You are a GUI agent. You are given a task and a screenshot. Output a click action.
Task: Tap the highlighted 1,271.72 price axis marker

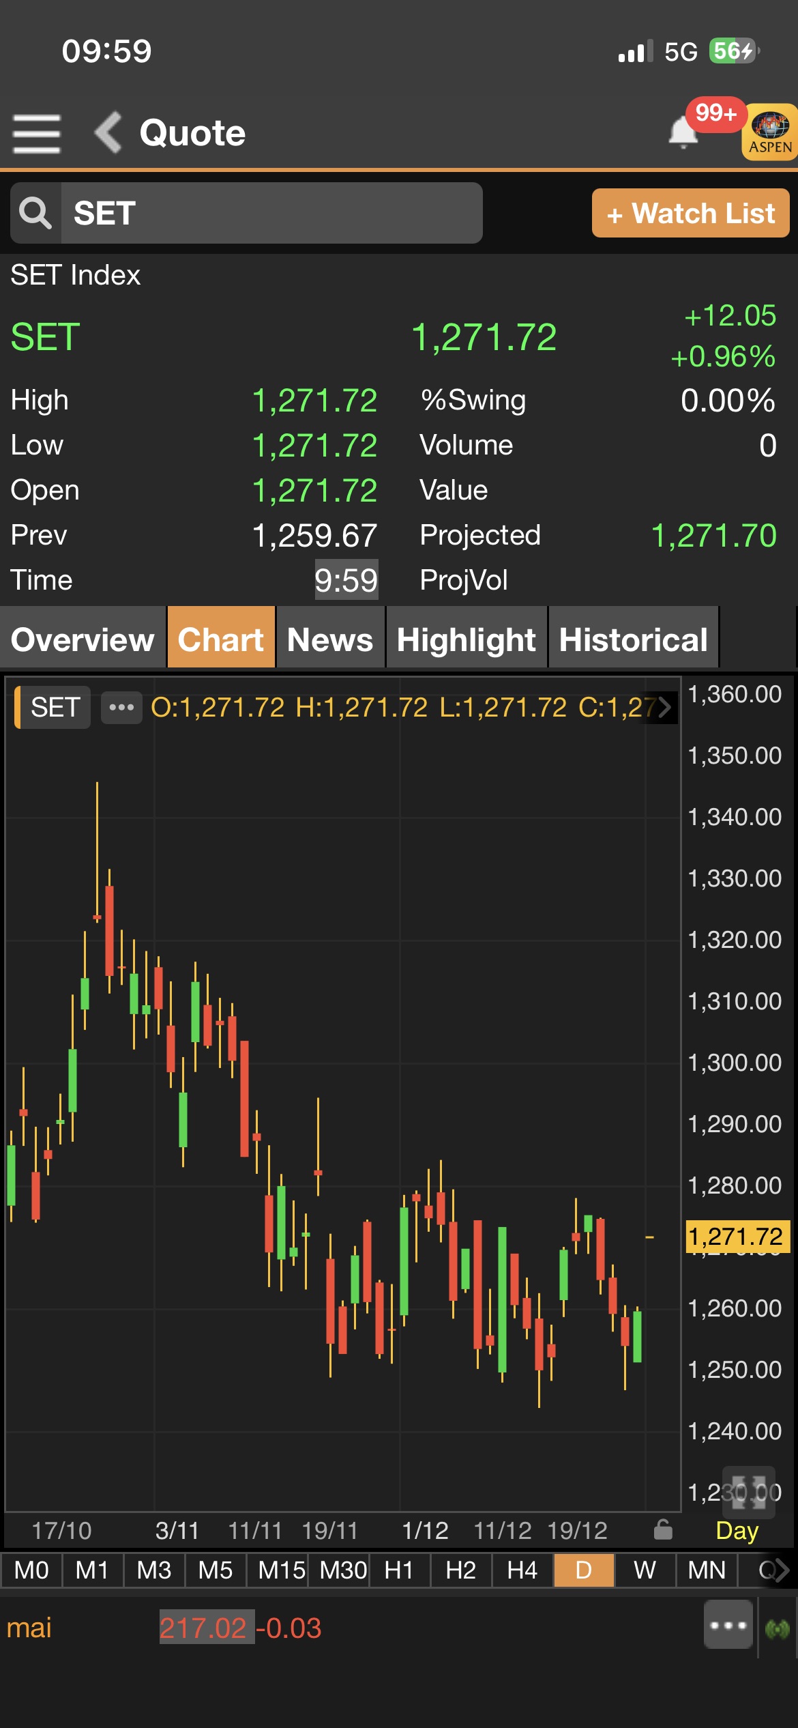(737, 1236)
